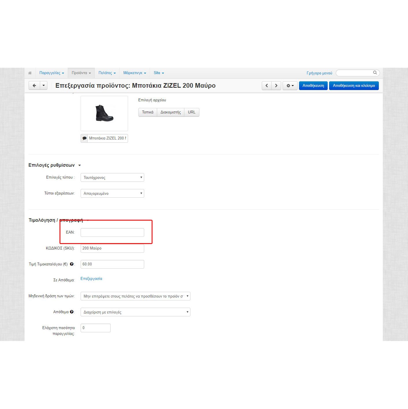This screenshot has width=408, height=409.
Task: Click the help icon next to Απόθεμα
Action: 72,312
